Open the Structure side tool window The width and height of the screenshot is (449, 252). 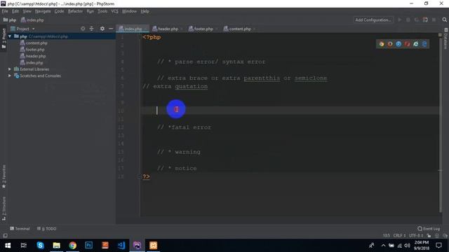point(4,208)
